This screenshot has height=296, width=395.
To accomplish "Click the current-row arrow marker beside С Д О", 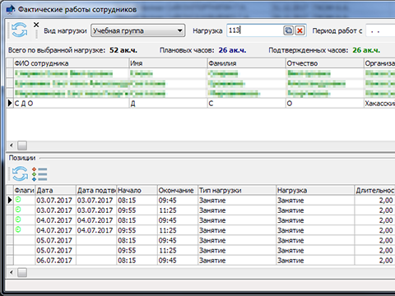I will pyautogui.click(x=10, y=104).
